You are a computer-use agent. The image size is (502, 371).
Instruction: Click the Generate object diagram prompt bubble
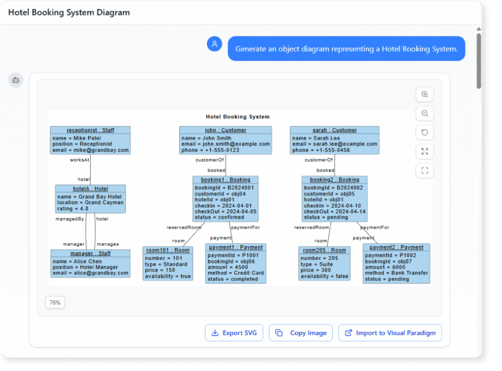pyautogui.click(x=347, y=48)
